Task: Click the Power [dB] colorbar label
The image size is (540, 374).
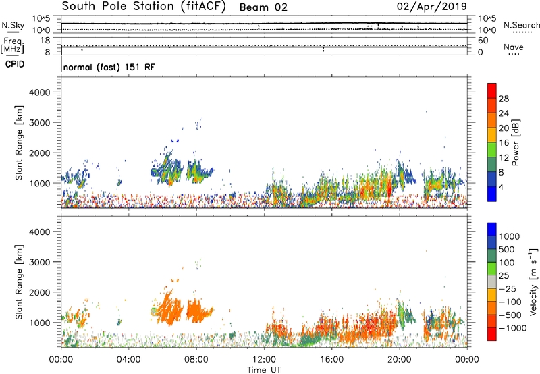Action: click(x=515, y=142)
